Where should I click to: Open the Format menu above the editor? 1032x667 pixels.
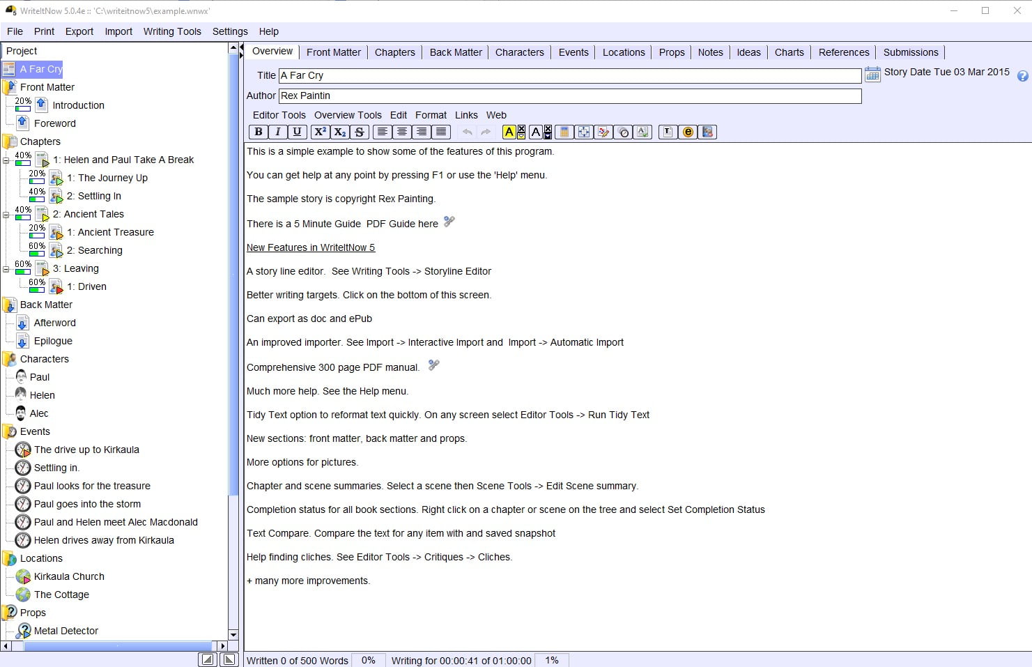coord(431,115)
